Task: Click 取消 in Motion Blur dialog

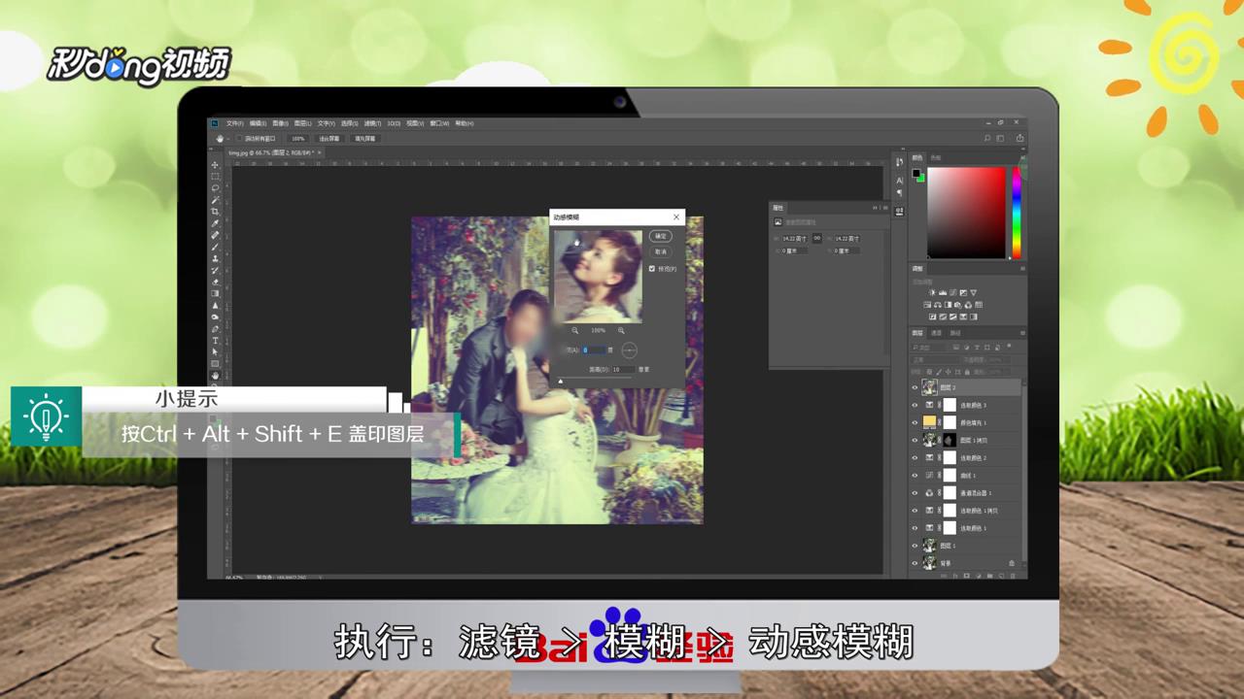Action: pos(661,251)
